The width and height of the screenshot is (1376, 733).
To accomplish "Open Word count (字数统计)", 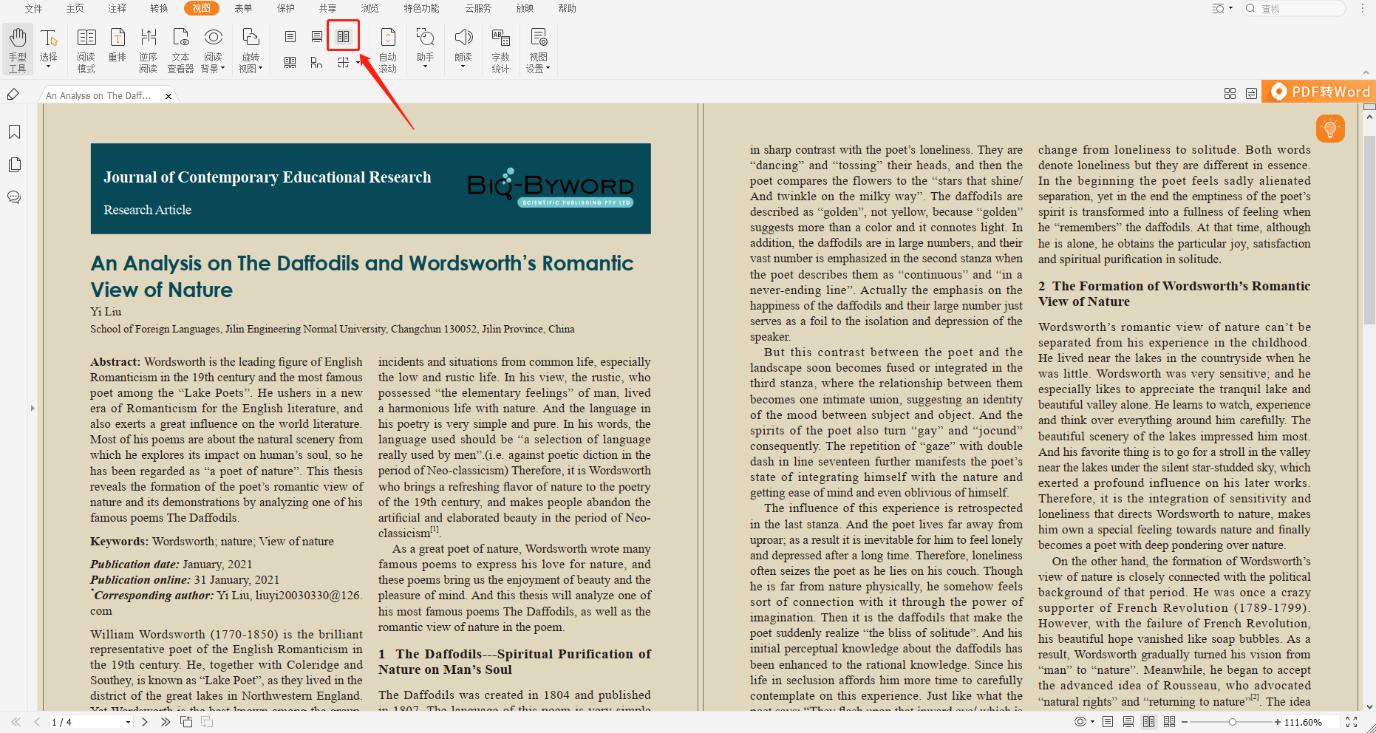I will tap(500, 50).
